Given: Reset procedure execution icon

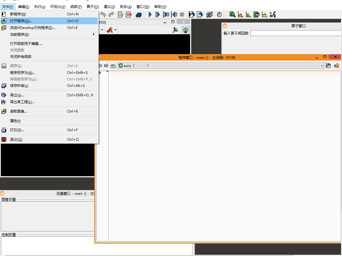Looking at the screenshot, I should [200, 14].
